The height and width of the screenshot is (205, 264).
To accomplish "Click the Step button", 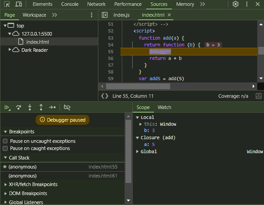I will (x=52, y=107).
